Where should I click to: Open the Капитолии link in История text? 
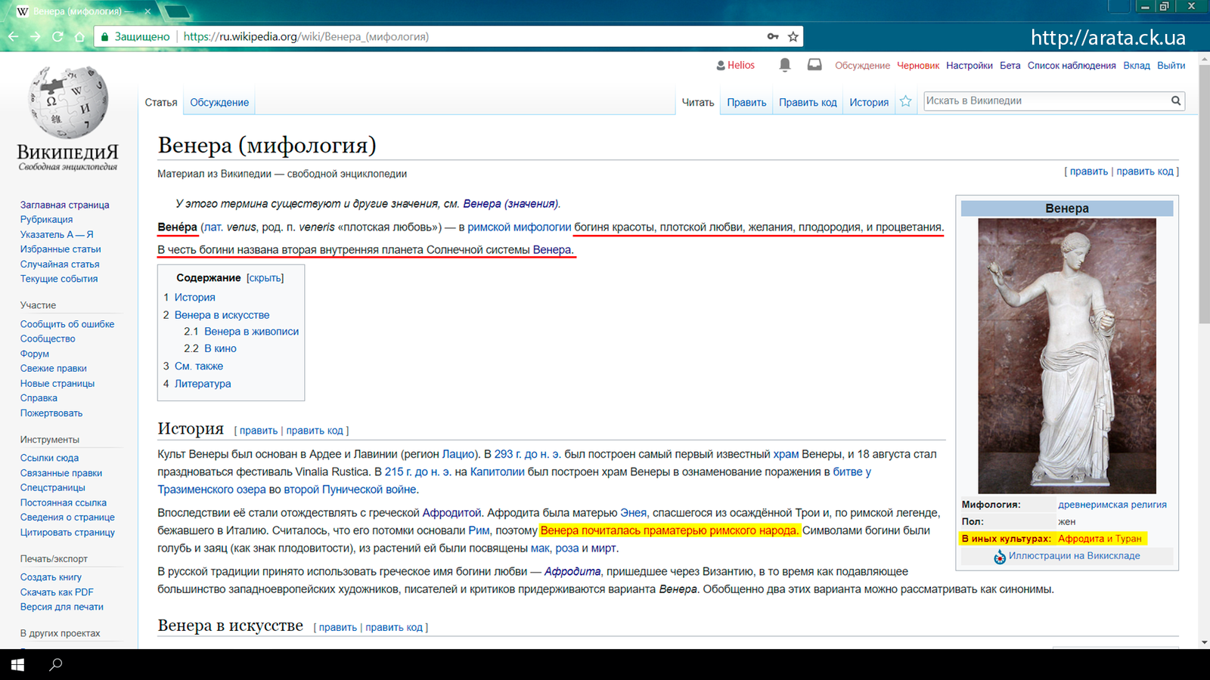coord(498,472)
